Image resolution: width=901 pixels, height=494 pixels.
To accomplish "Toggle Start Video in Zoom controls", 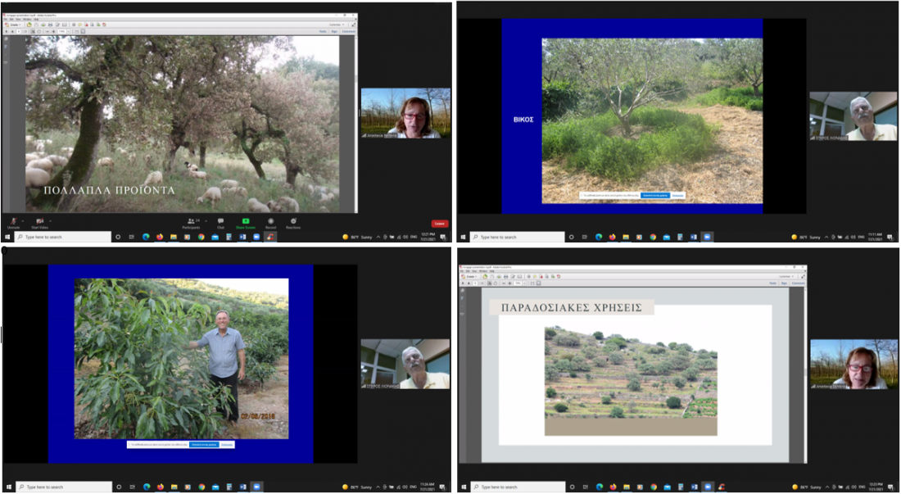I will pyautogui.click(x=39, y=222).
